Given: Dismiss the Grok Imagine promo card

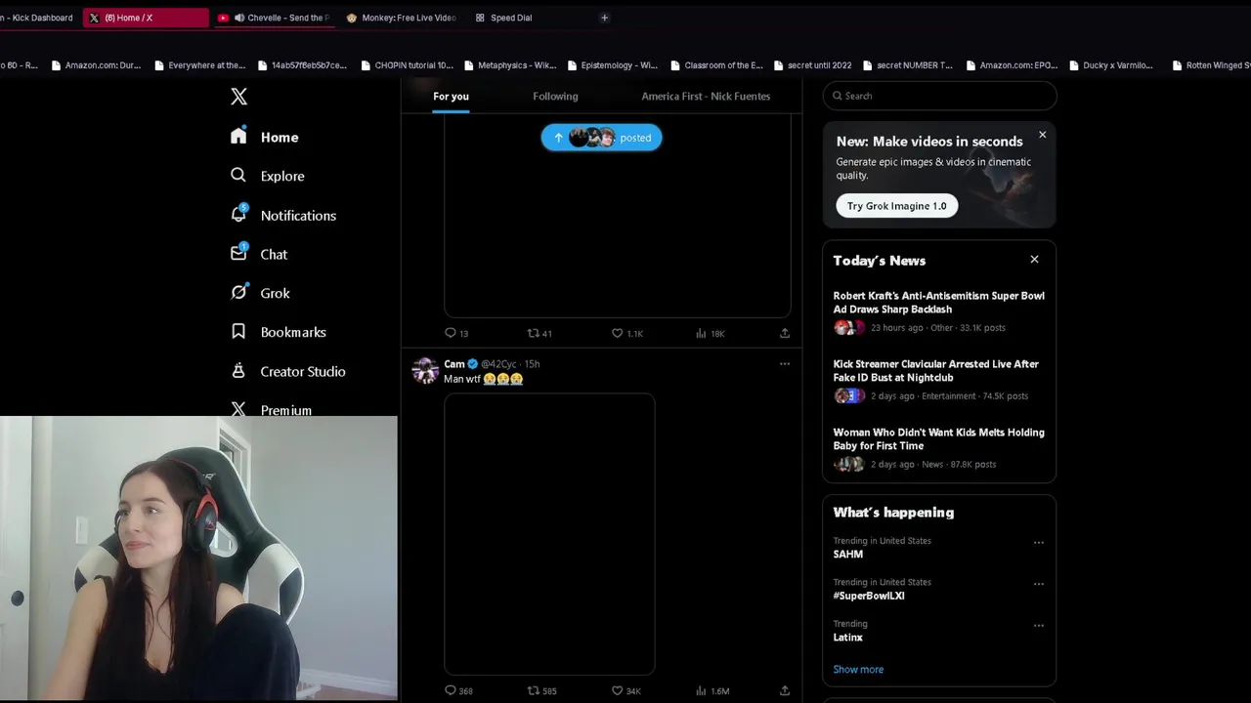Looking at the screenshot, I should pyautogui.click(x=1042, y=135).
